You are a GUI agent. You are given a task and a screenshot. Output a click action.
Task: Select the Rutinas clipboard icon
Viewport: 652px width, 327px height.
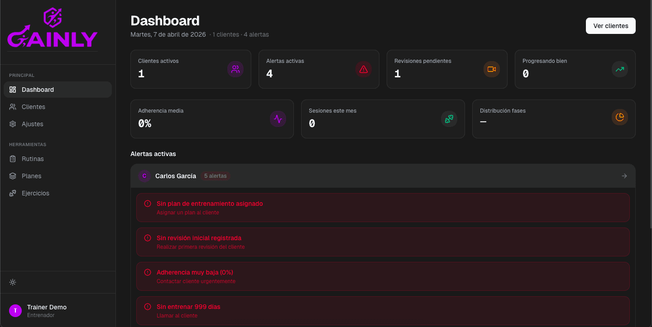(x=12, y=159)
